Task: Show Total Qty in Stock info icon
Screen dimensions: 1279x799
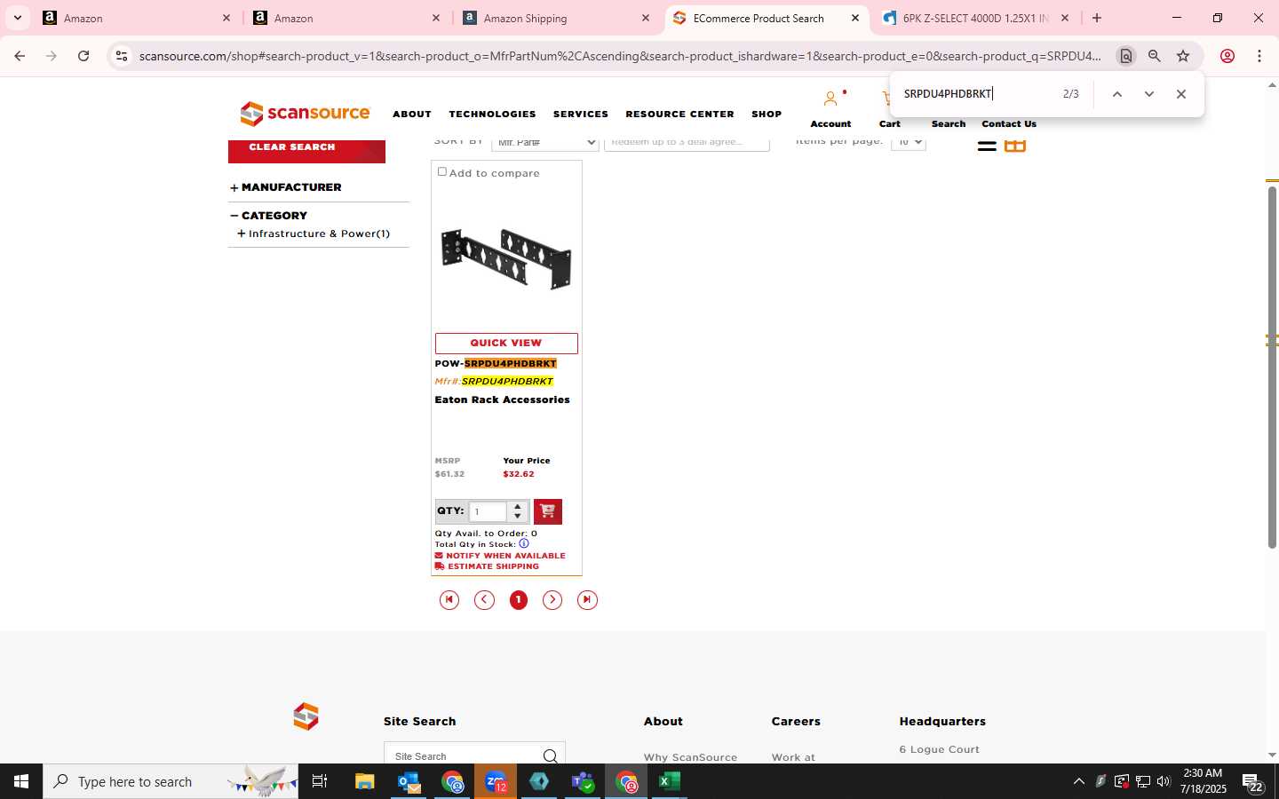Action: (524, 544)
